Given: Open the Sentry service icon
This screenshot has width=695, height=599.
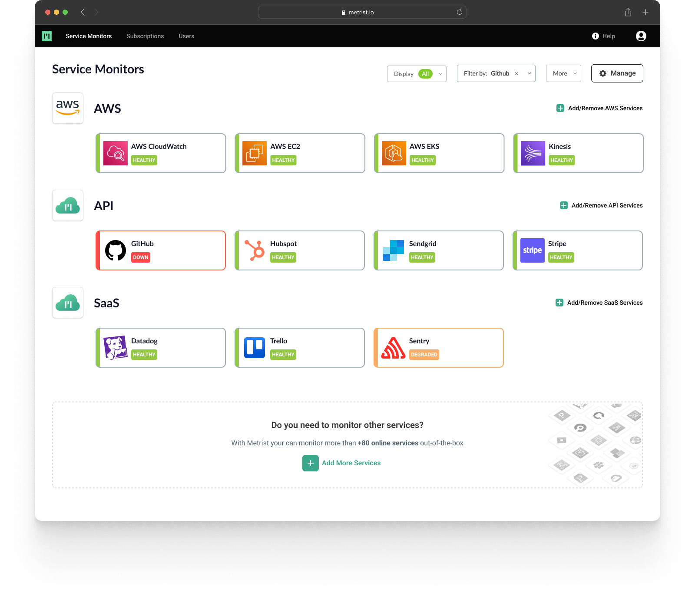Looking at the screenshot, I should tap(393, 348).
